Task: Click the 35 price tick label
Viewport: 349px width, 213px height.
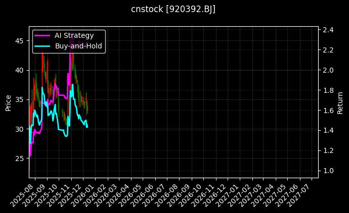Action: (20, 99)
